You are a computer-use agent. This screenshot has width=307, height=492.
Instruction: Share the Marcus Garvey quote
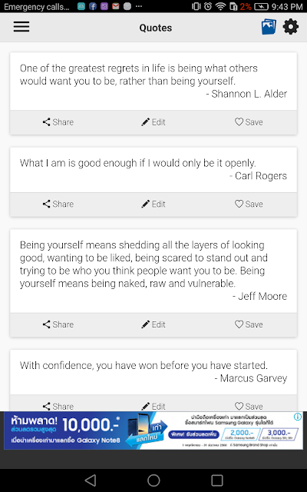[58, 406]
